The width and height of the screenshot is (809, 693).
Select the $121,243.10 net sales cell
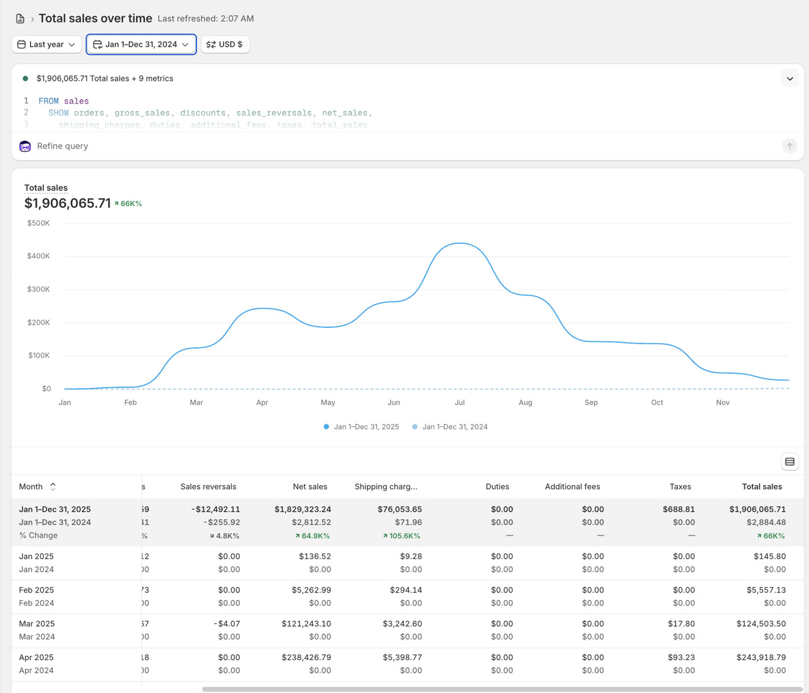click(x=306, y=624)
